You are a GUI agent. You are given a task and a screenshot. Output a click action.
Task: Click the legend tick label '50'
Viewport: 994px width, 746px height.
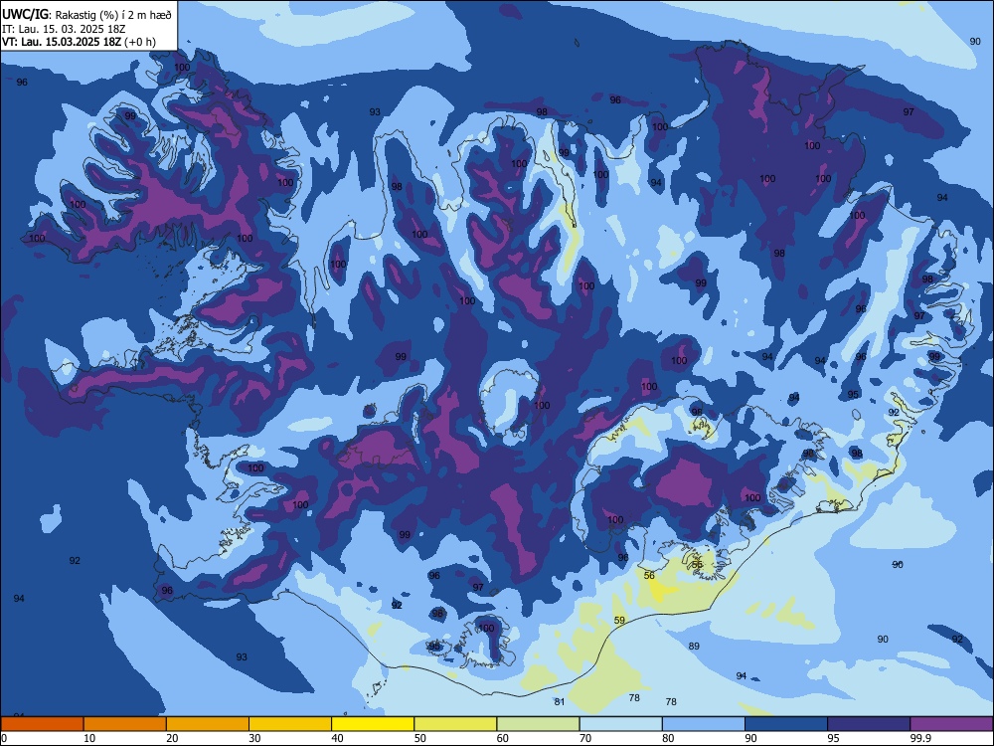click(x=420, y=738)
